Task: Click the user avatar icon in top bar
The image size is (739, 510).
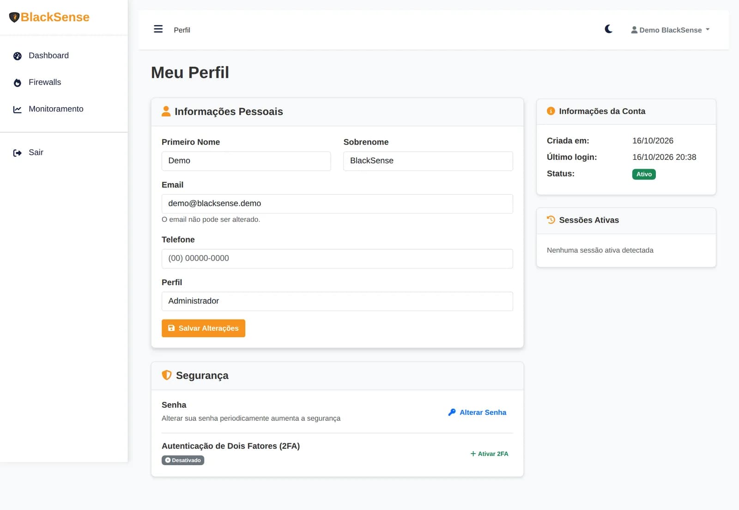Action: [634, 30]
